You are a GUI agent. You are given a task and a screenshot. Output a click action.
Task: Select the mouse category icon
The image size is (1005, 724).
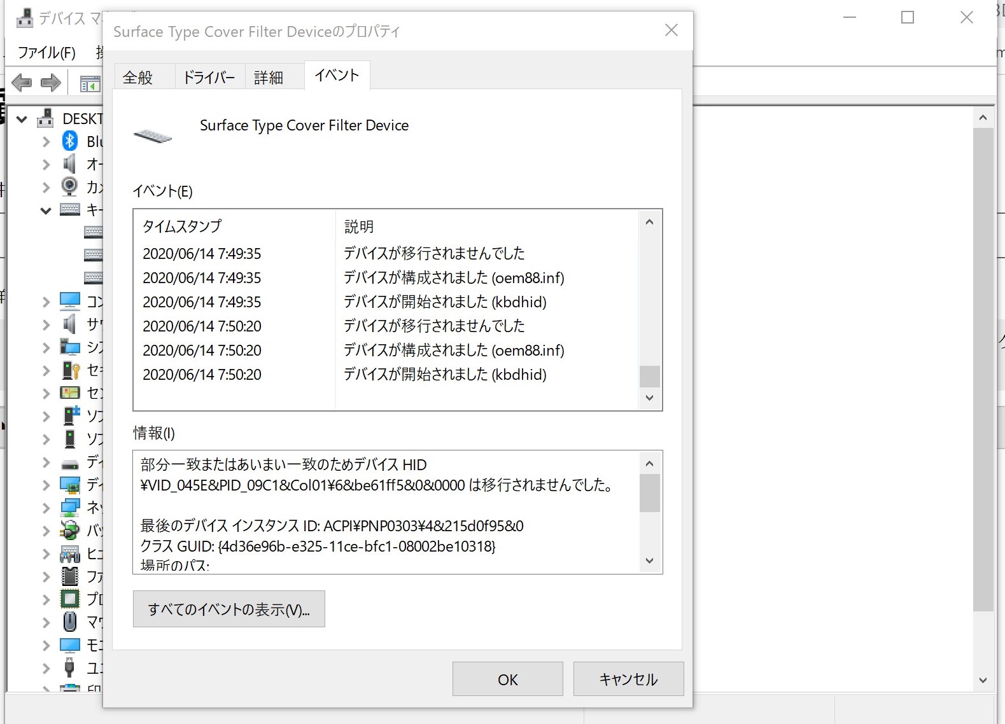tap(70, 622)
